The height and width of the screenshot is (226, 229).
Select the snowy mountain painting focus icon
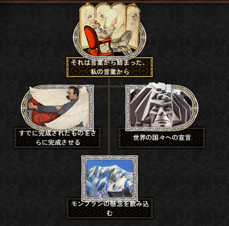110,178
